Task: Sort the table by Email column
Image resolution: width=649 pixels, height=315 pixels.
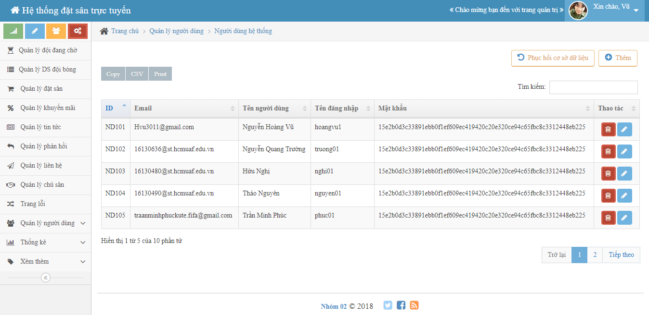Action: click(x=184, y=109)
